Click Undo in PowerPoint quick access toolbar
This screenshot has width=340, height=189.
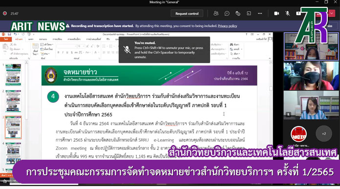15,34
